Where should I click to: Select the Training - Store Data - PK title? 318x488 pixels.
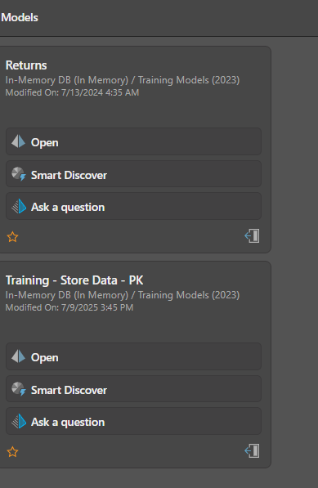pos(74,280)
